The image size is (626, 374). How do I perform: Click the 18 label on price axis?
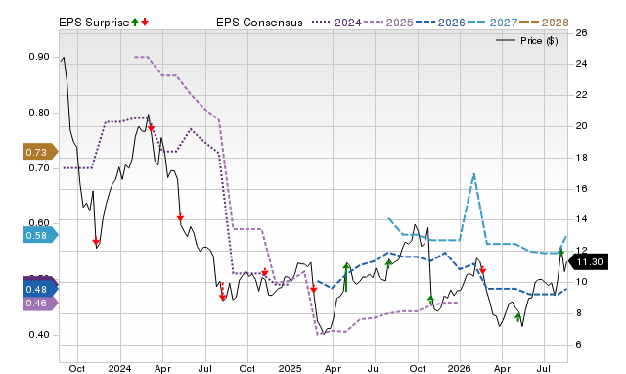tap(581, 158)
